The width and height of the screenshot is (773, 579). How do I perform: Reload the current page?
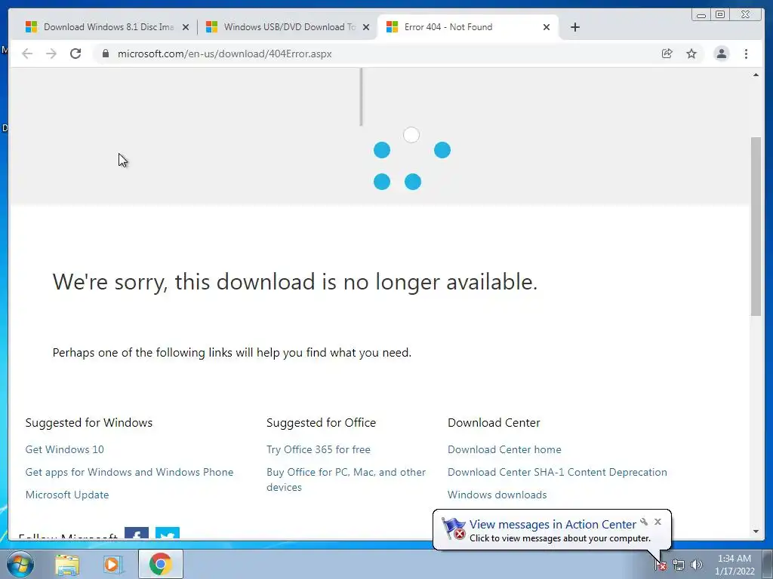75,54
